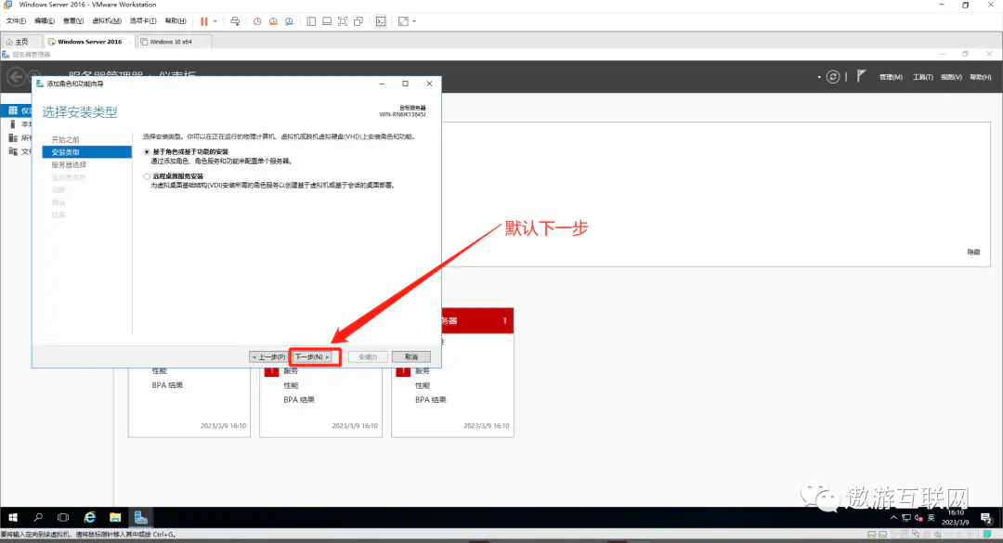Open the 选项卡(T) menu in VMware
This screenshot has height=543, width=1003.
click(143, 21)
